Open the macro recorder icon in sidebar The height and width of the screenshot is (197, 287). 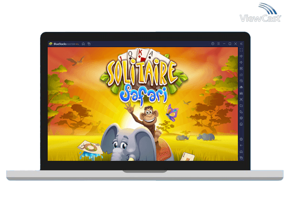(x=241, y=93)
